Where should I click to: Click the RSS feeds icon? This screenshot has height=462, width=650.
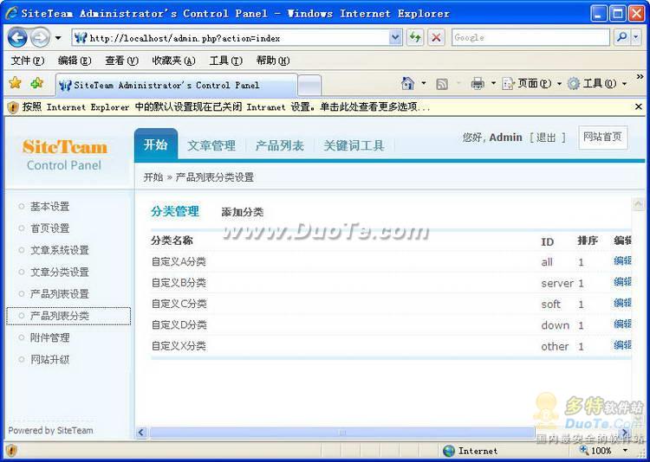point(442,84)
